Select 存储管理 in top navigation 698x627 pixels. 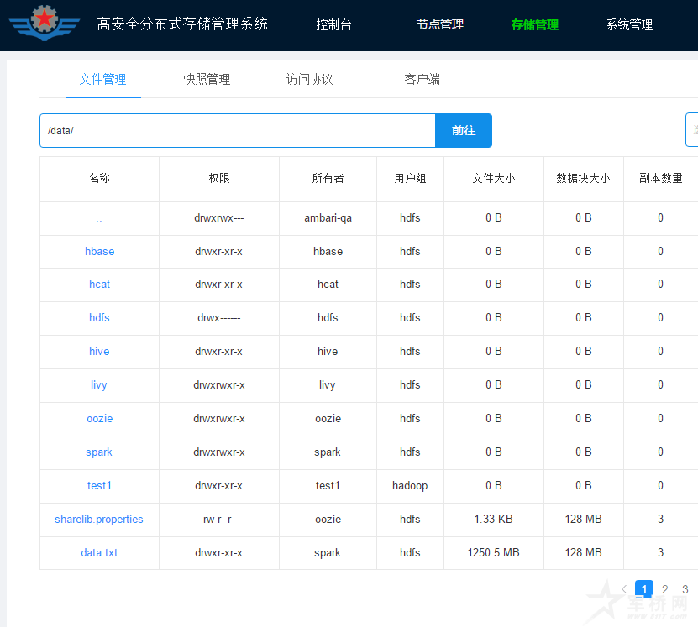(x=534, y=25)
